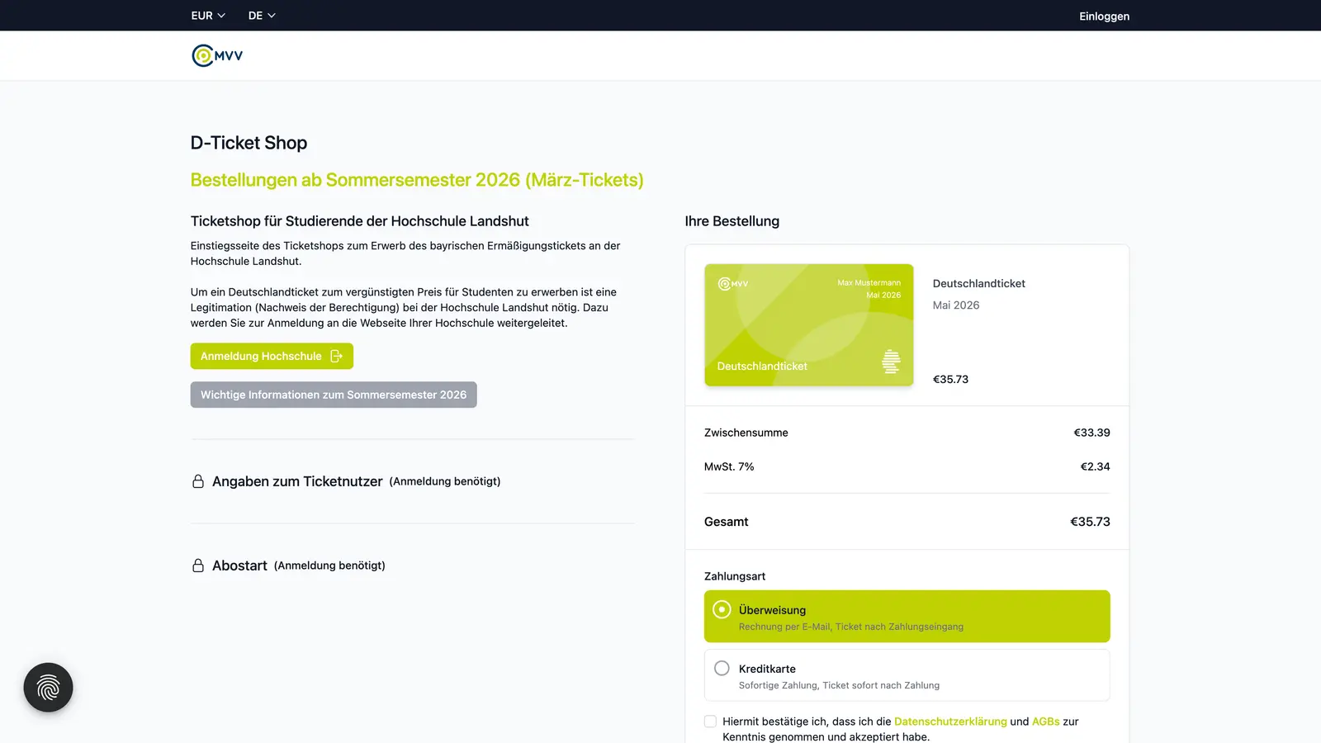The width and height of the screenshot is (1321, 743).
Task: Click the Mai 2026 label under Deutschlandticket
Action: pos(956,305)
